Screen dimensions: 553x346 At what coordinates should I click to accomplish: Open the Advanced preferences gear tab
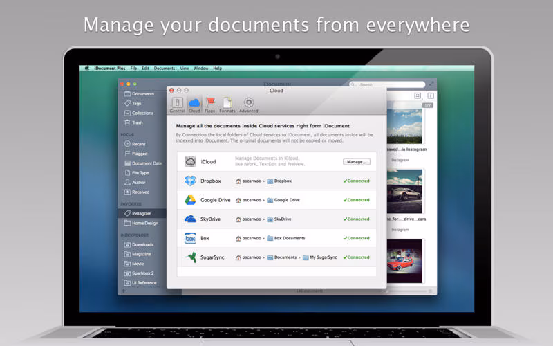249,105
